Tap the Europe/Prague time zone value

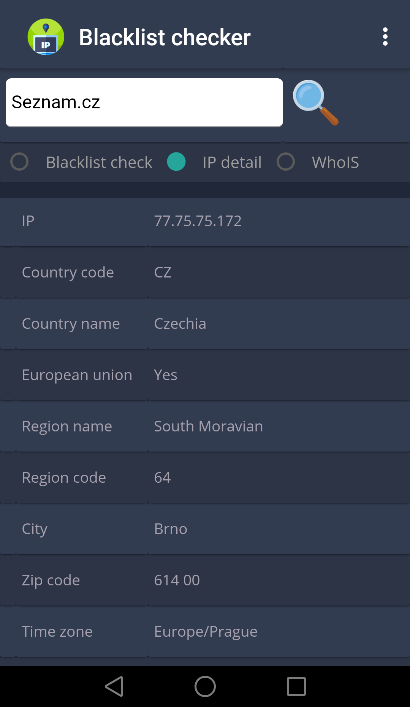tap(206, 632)
